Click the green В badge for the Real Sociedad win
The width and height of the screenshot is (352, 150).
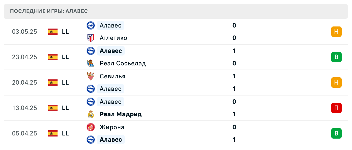tap(336, 57)
